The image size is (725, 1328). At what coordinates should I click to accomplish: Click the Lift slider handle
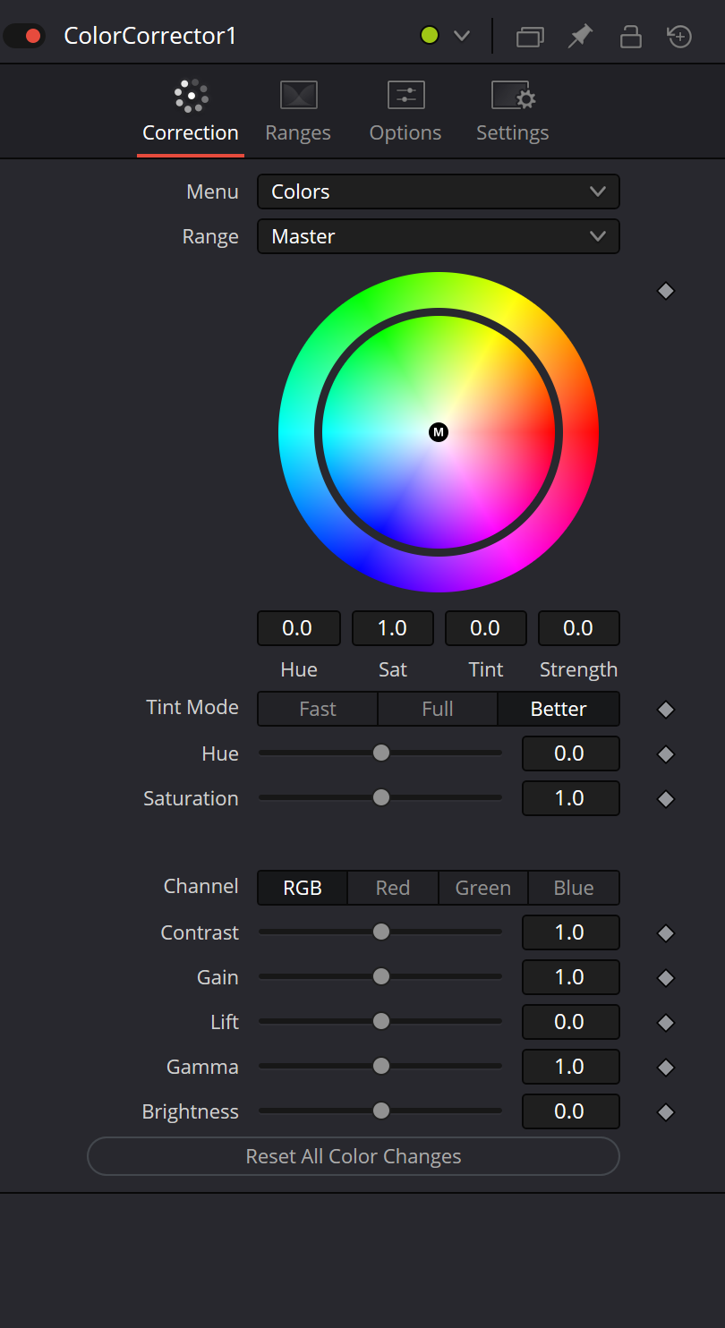point(381,1021)
